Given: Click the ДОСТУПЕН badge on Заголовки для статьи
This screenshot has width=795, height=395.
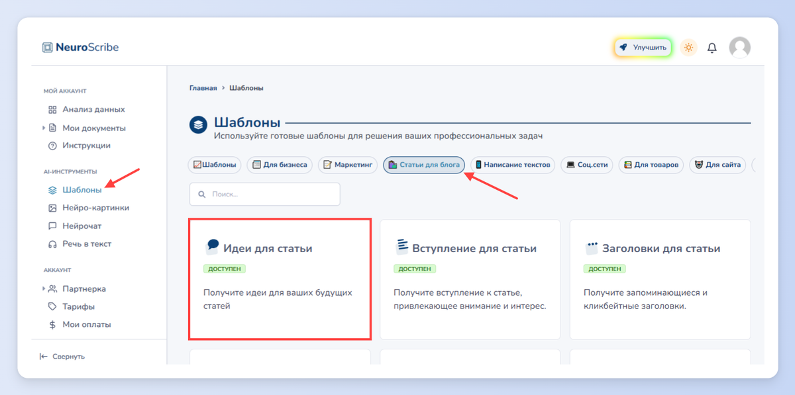Looking at the screenshot, I should [x=605, y=269].
